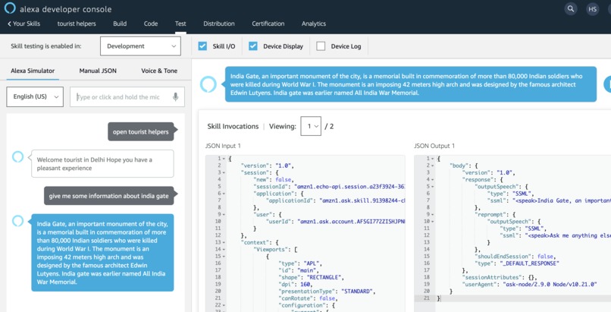Collapse the session object fold arrow in JSON Input
The height and width of the screenshot is (312, 611).
[x=224, y=172]
